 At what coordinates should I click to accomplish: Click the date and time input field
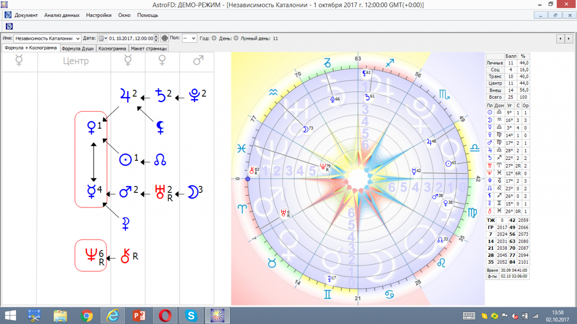click(x=131, y=38)
